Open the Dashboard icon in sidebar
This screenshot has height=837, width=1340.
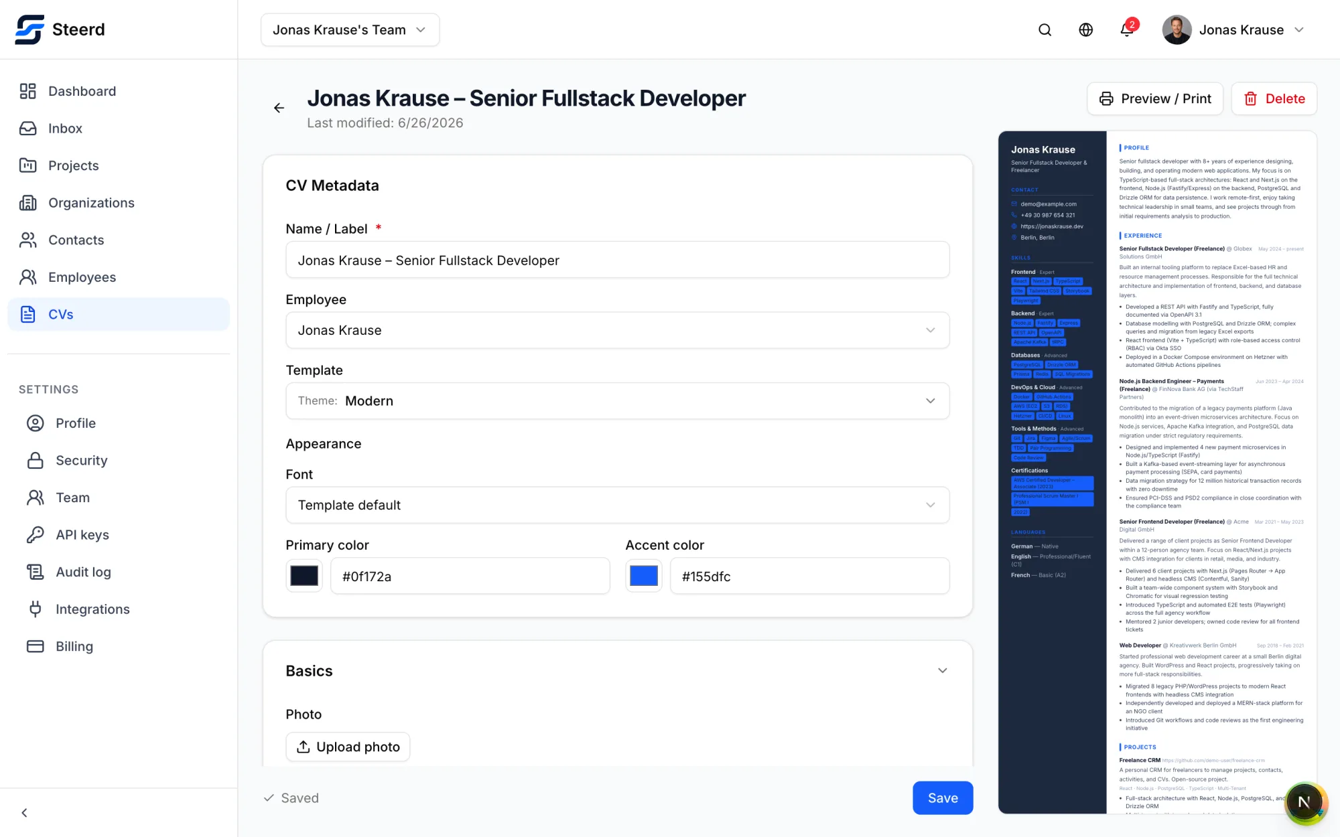[x=27, y=91]
